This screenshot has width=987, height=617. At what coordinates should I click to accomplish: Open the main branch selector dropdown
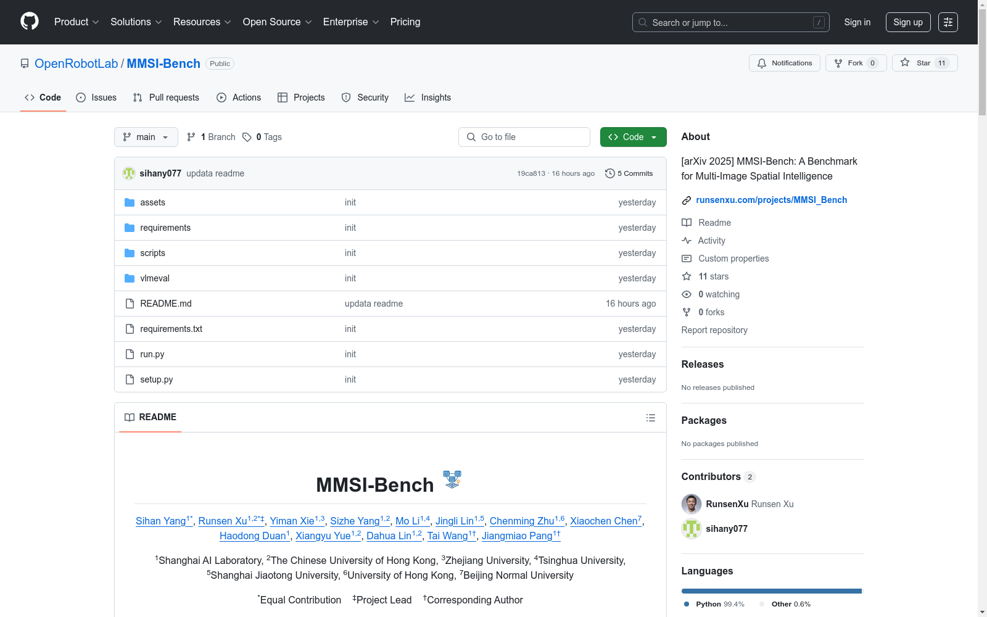(146, 137)
